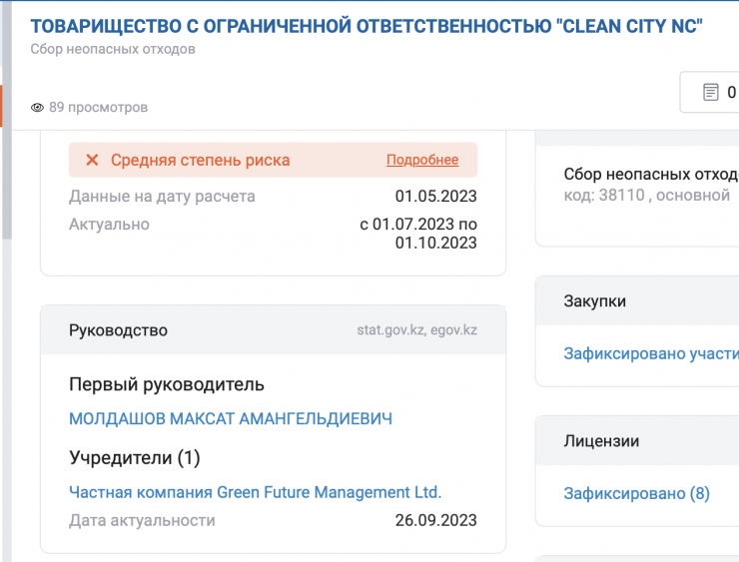
Task: Open founder Green Future Management Ltd. link
Action: [x=255, y=492]
